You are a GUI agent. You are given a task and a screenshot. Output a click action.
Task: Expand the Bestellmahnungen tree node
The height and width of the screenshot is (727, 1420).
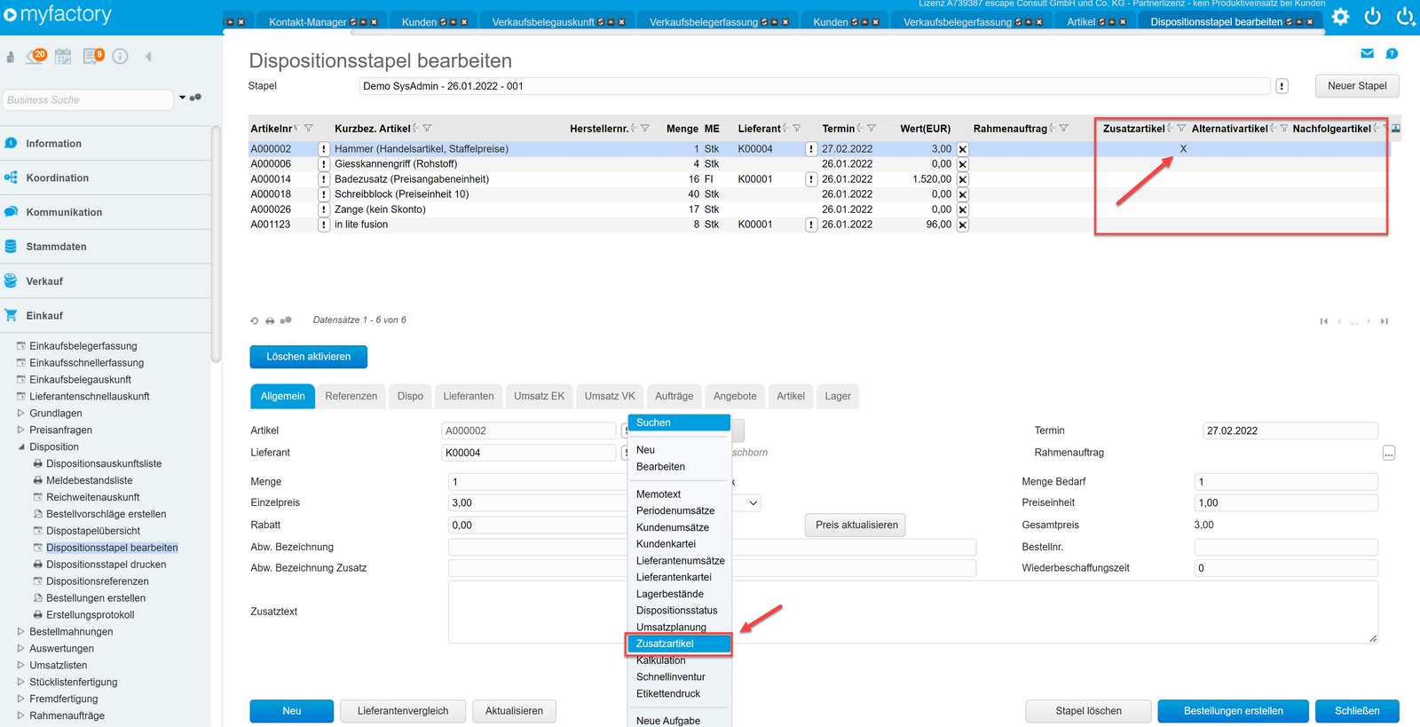click(21, 632)
